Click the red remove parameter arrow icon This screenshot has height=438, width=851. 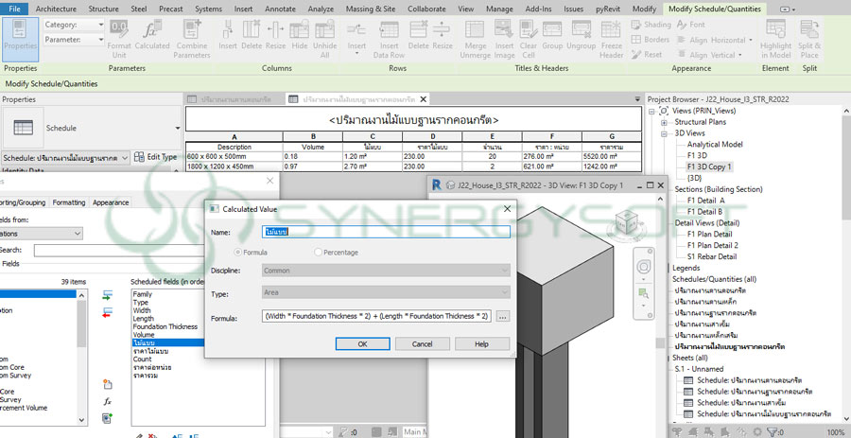107,310
